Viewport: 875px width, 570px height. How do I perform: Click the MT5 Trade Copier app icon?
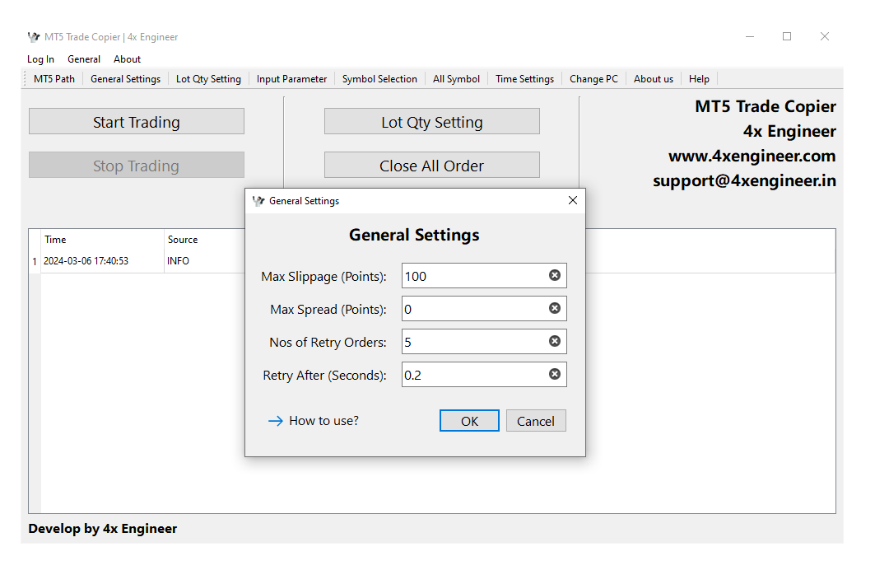click(34, 37)
